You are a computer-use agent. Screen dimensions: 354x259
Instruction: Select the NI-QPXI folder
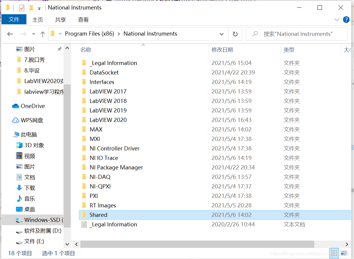point(100,186)
